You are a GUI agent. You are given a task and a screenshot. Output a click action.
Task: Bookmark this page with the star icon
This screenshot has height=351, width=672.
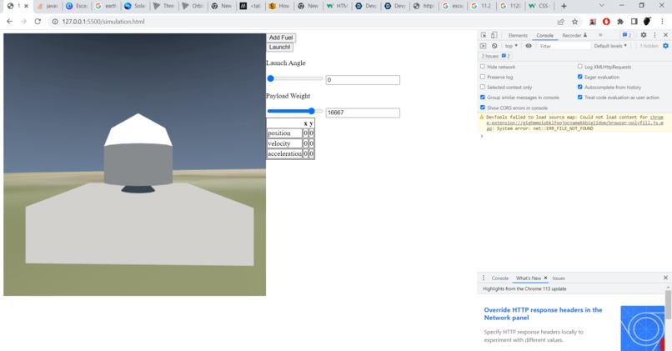574,22
